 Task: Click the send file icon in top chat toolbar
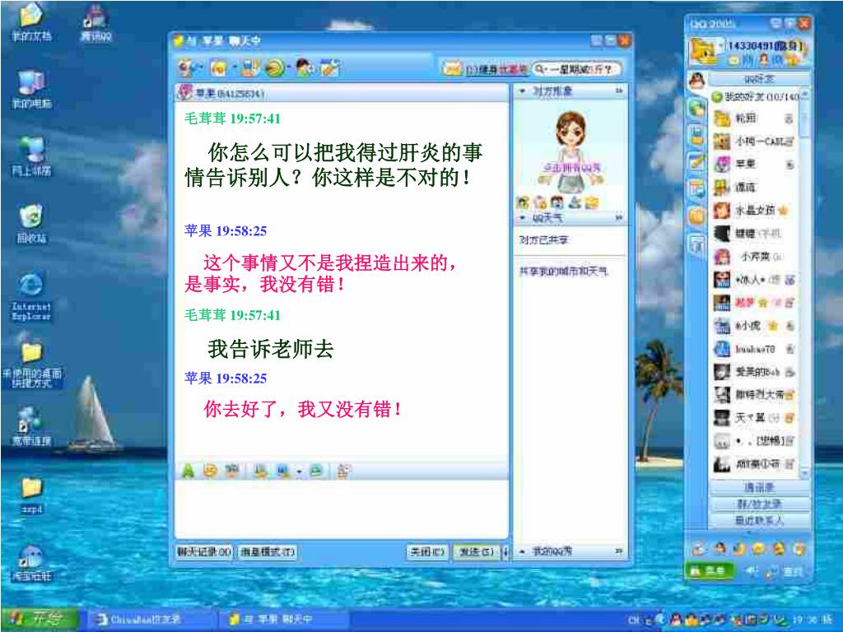[x=249, y=67]
